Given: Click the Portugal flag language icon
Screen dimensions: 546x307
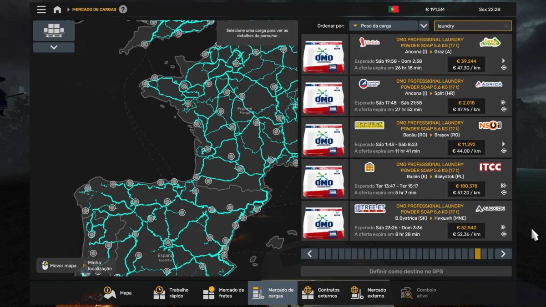Looking at the screenshot, I should click(393, 10).
